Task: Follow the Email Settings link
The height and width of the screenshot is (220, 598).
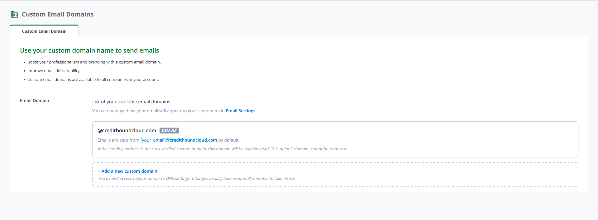Action: point(241,111)
